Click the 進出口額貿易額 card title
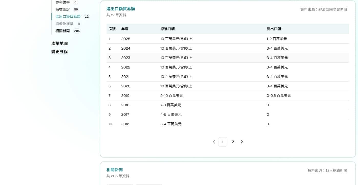 tap(121, 9)
